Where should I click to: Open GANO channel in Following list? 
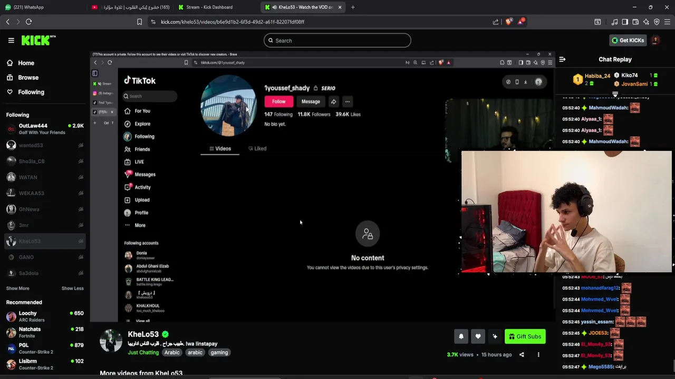45,257
